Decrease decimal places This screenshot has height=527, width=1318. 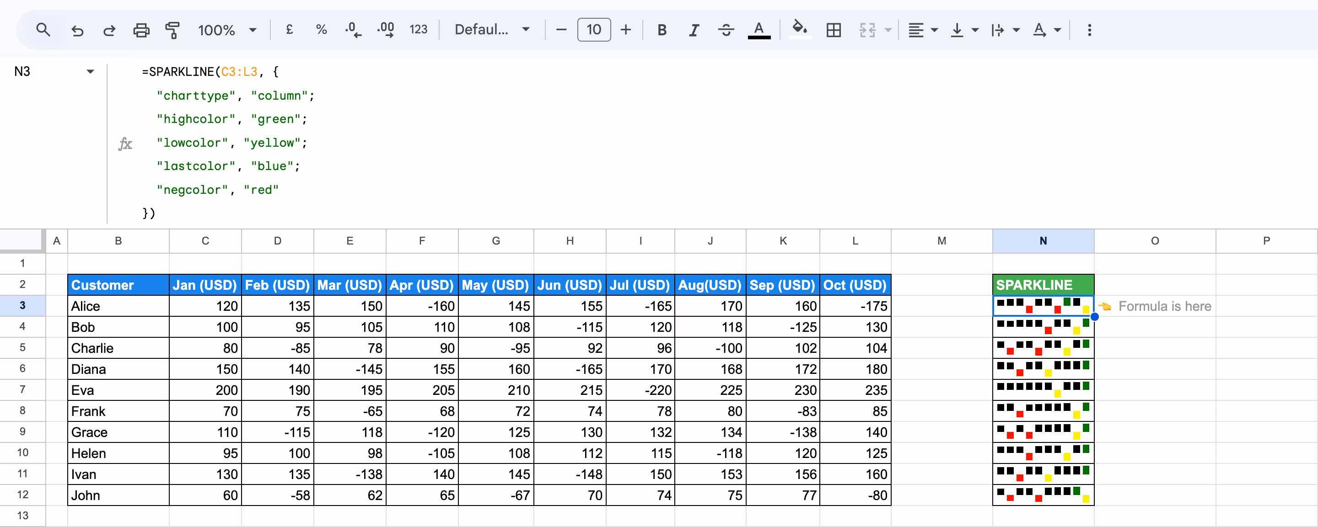click(x=353, y=30)
